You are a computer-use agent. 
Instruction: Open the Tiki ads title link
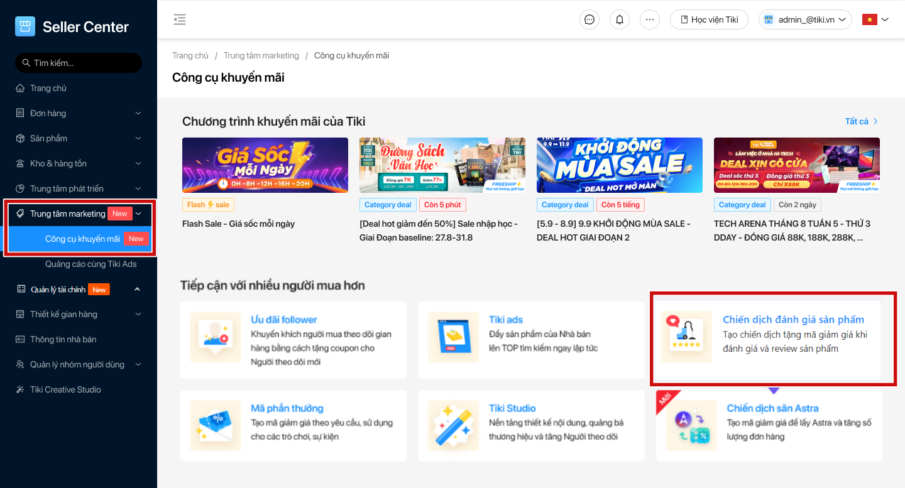506,320
